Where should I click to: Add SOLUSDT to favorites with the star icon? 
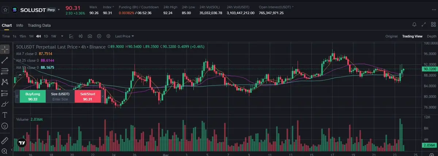(x=5, y=10)
